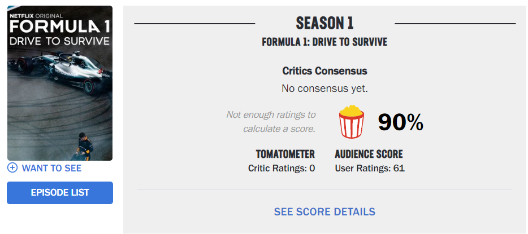Click the plus circle Want to See icon
Screen dimensions: 528x234
[12, 168]
